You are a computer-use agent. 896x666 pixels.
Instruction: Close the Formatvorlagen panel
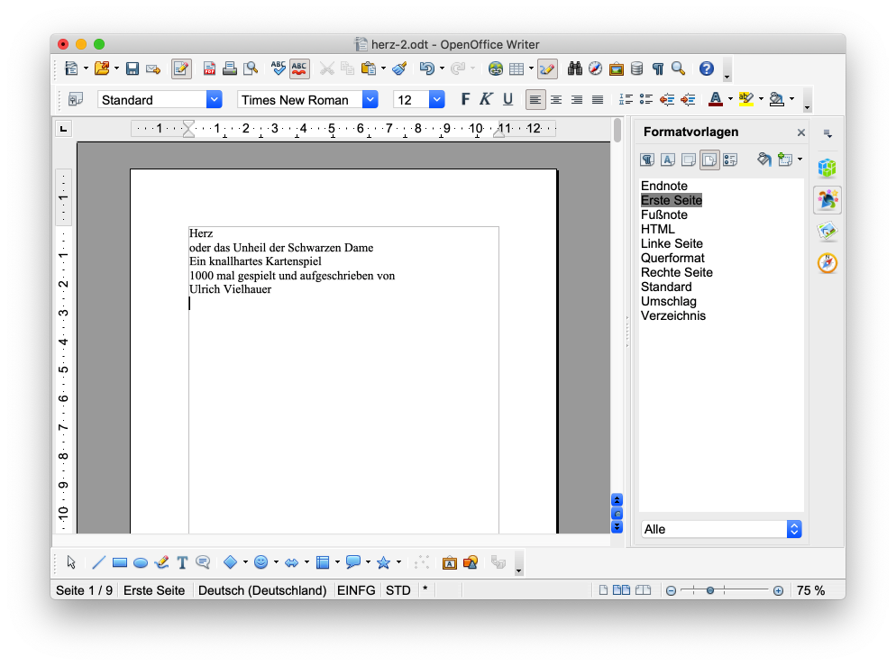coord(800,132)
